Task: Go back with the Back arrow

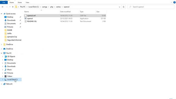Action: (x=2, y=7)
